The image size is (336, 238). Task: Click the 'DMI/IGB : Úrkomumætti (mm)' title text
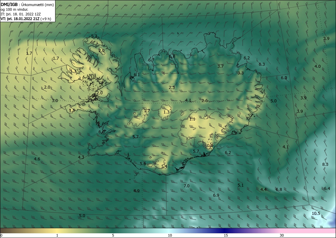[28, 4]
